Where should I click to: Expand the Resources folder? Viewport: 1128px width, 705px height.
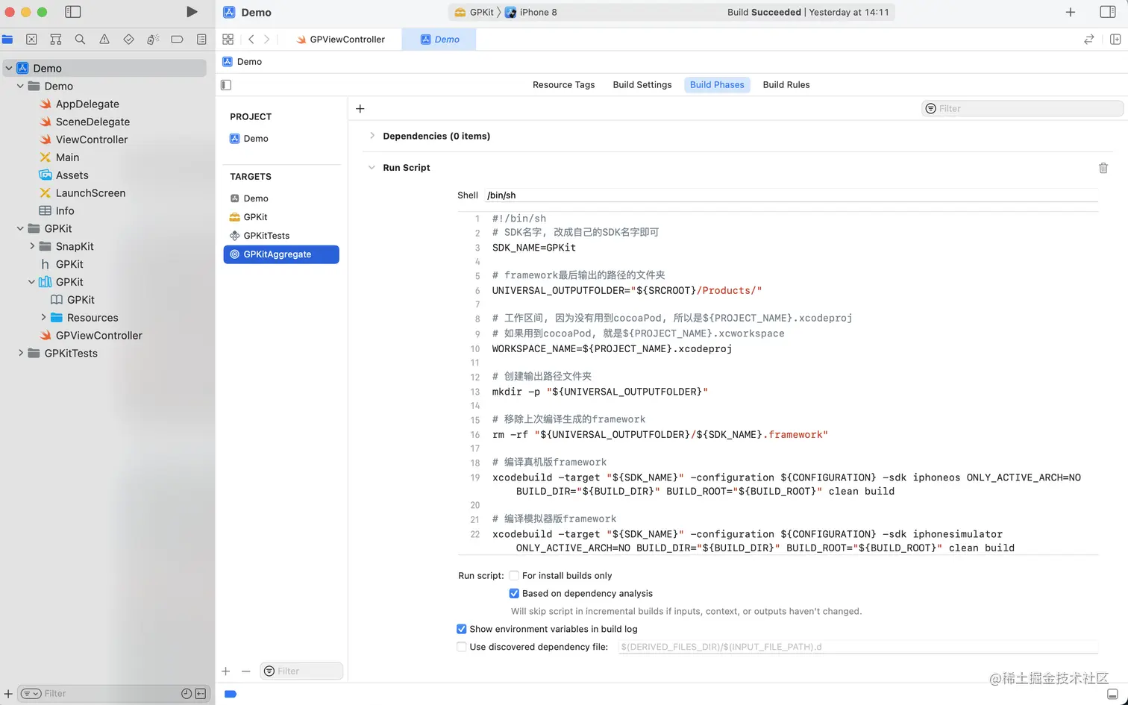pyautogui.click(x=43, y=318)
